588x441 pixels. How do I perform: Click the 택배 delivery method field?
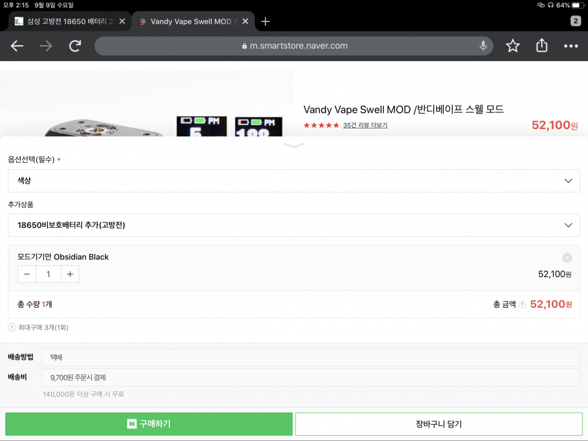[x=310, y=357]
